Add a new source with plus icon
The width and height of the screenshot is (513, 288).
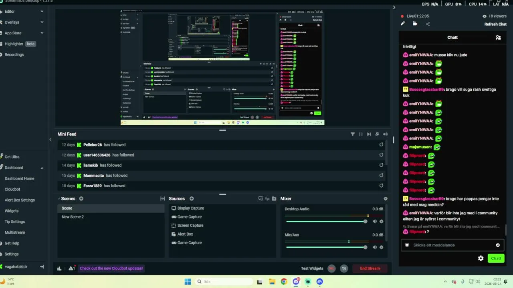point(192,198)
